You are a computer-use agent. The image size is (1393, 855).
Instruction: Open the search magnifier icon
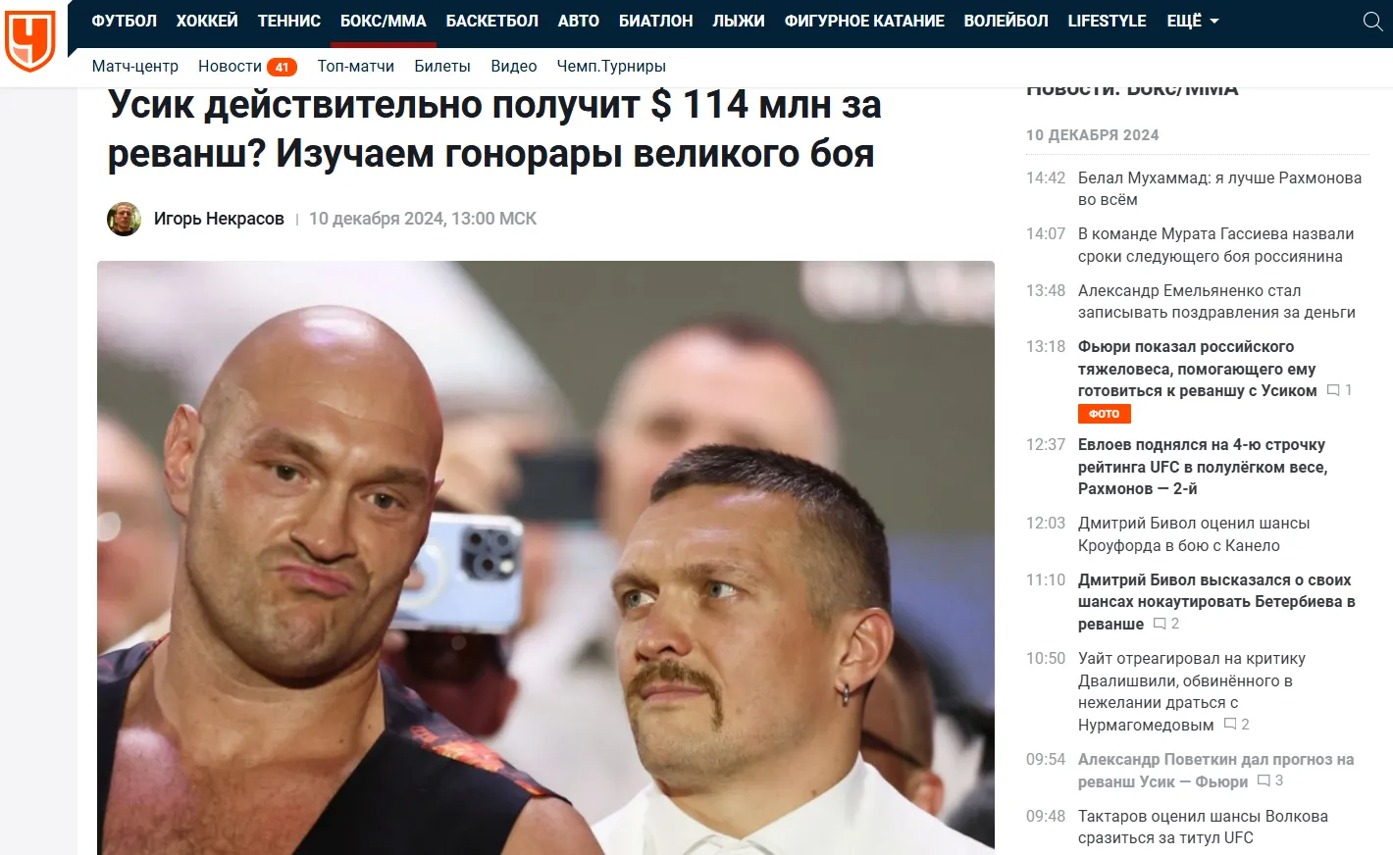[1372, 21]
